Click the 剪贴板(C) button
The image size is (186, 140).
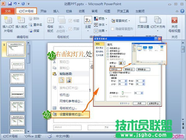[x=129, y=69]
